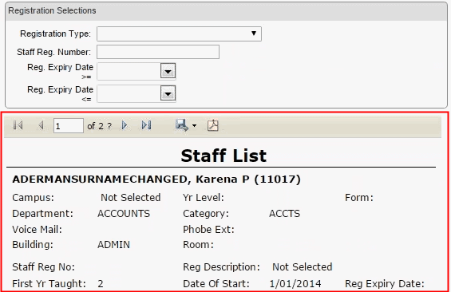
Task: Open the Registration Type dropdown
Action: 179,34
